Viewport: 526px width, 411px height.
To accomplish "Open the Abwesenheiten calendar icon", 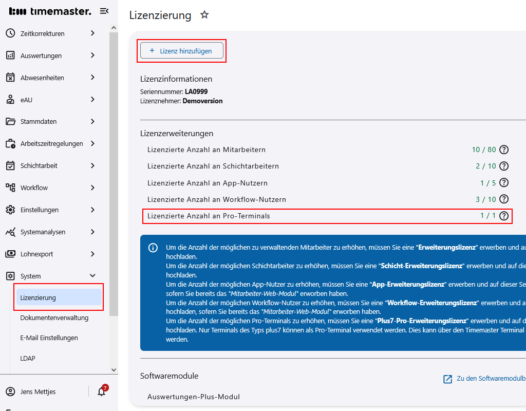I will (11, 77).
